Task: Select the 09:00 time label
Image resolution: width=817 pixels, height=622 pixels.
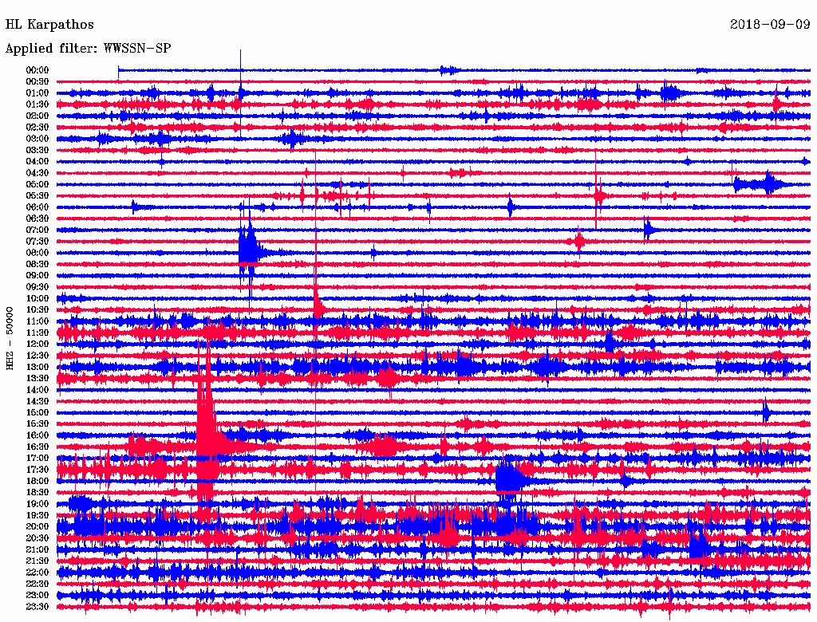Action: click(x=37, y=276)
